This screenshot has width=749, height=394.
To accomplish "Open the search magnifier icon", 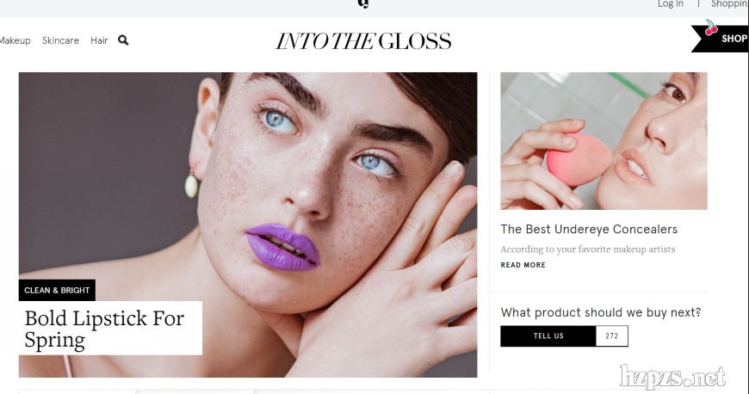I will tap(123, 40).
